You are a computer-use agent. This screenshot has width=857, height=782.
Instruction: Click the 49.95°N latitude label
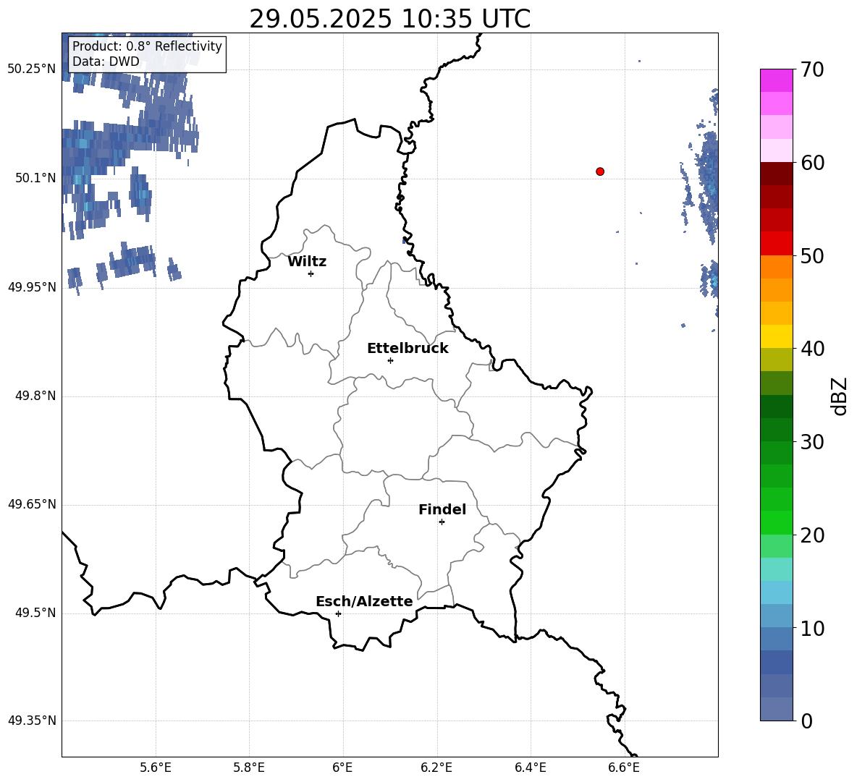point(32,286)
